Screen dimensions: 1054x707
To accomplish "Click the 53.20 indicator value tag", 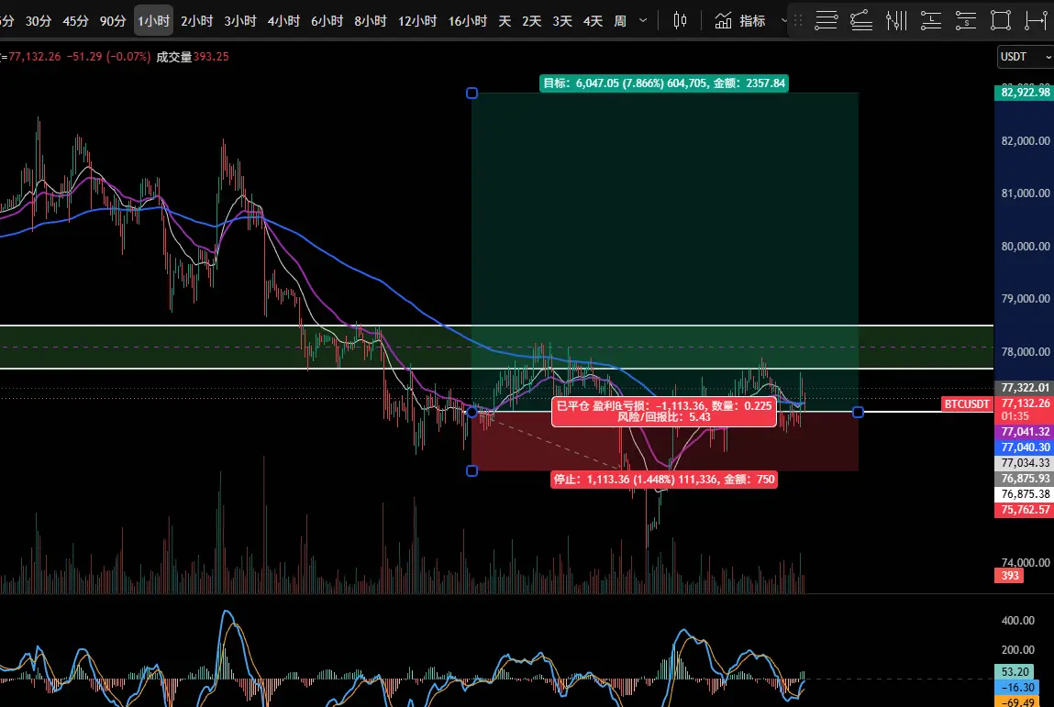I will [1014, 671].
